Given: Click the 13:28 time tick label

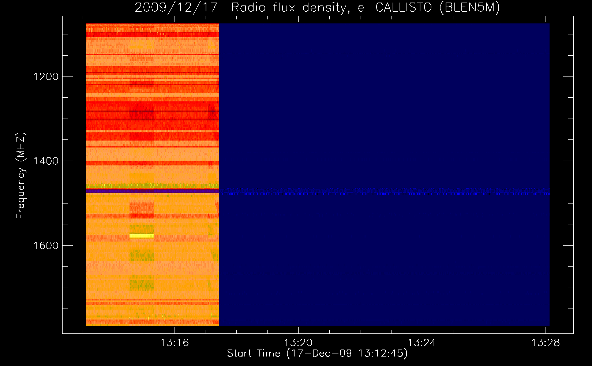Looking at the screenshot, I should pos(546,343).
